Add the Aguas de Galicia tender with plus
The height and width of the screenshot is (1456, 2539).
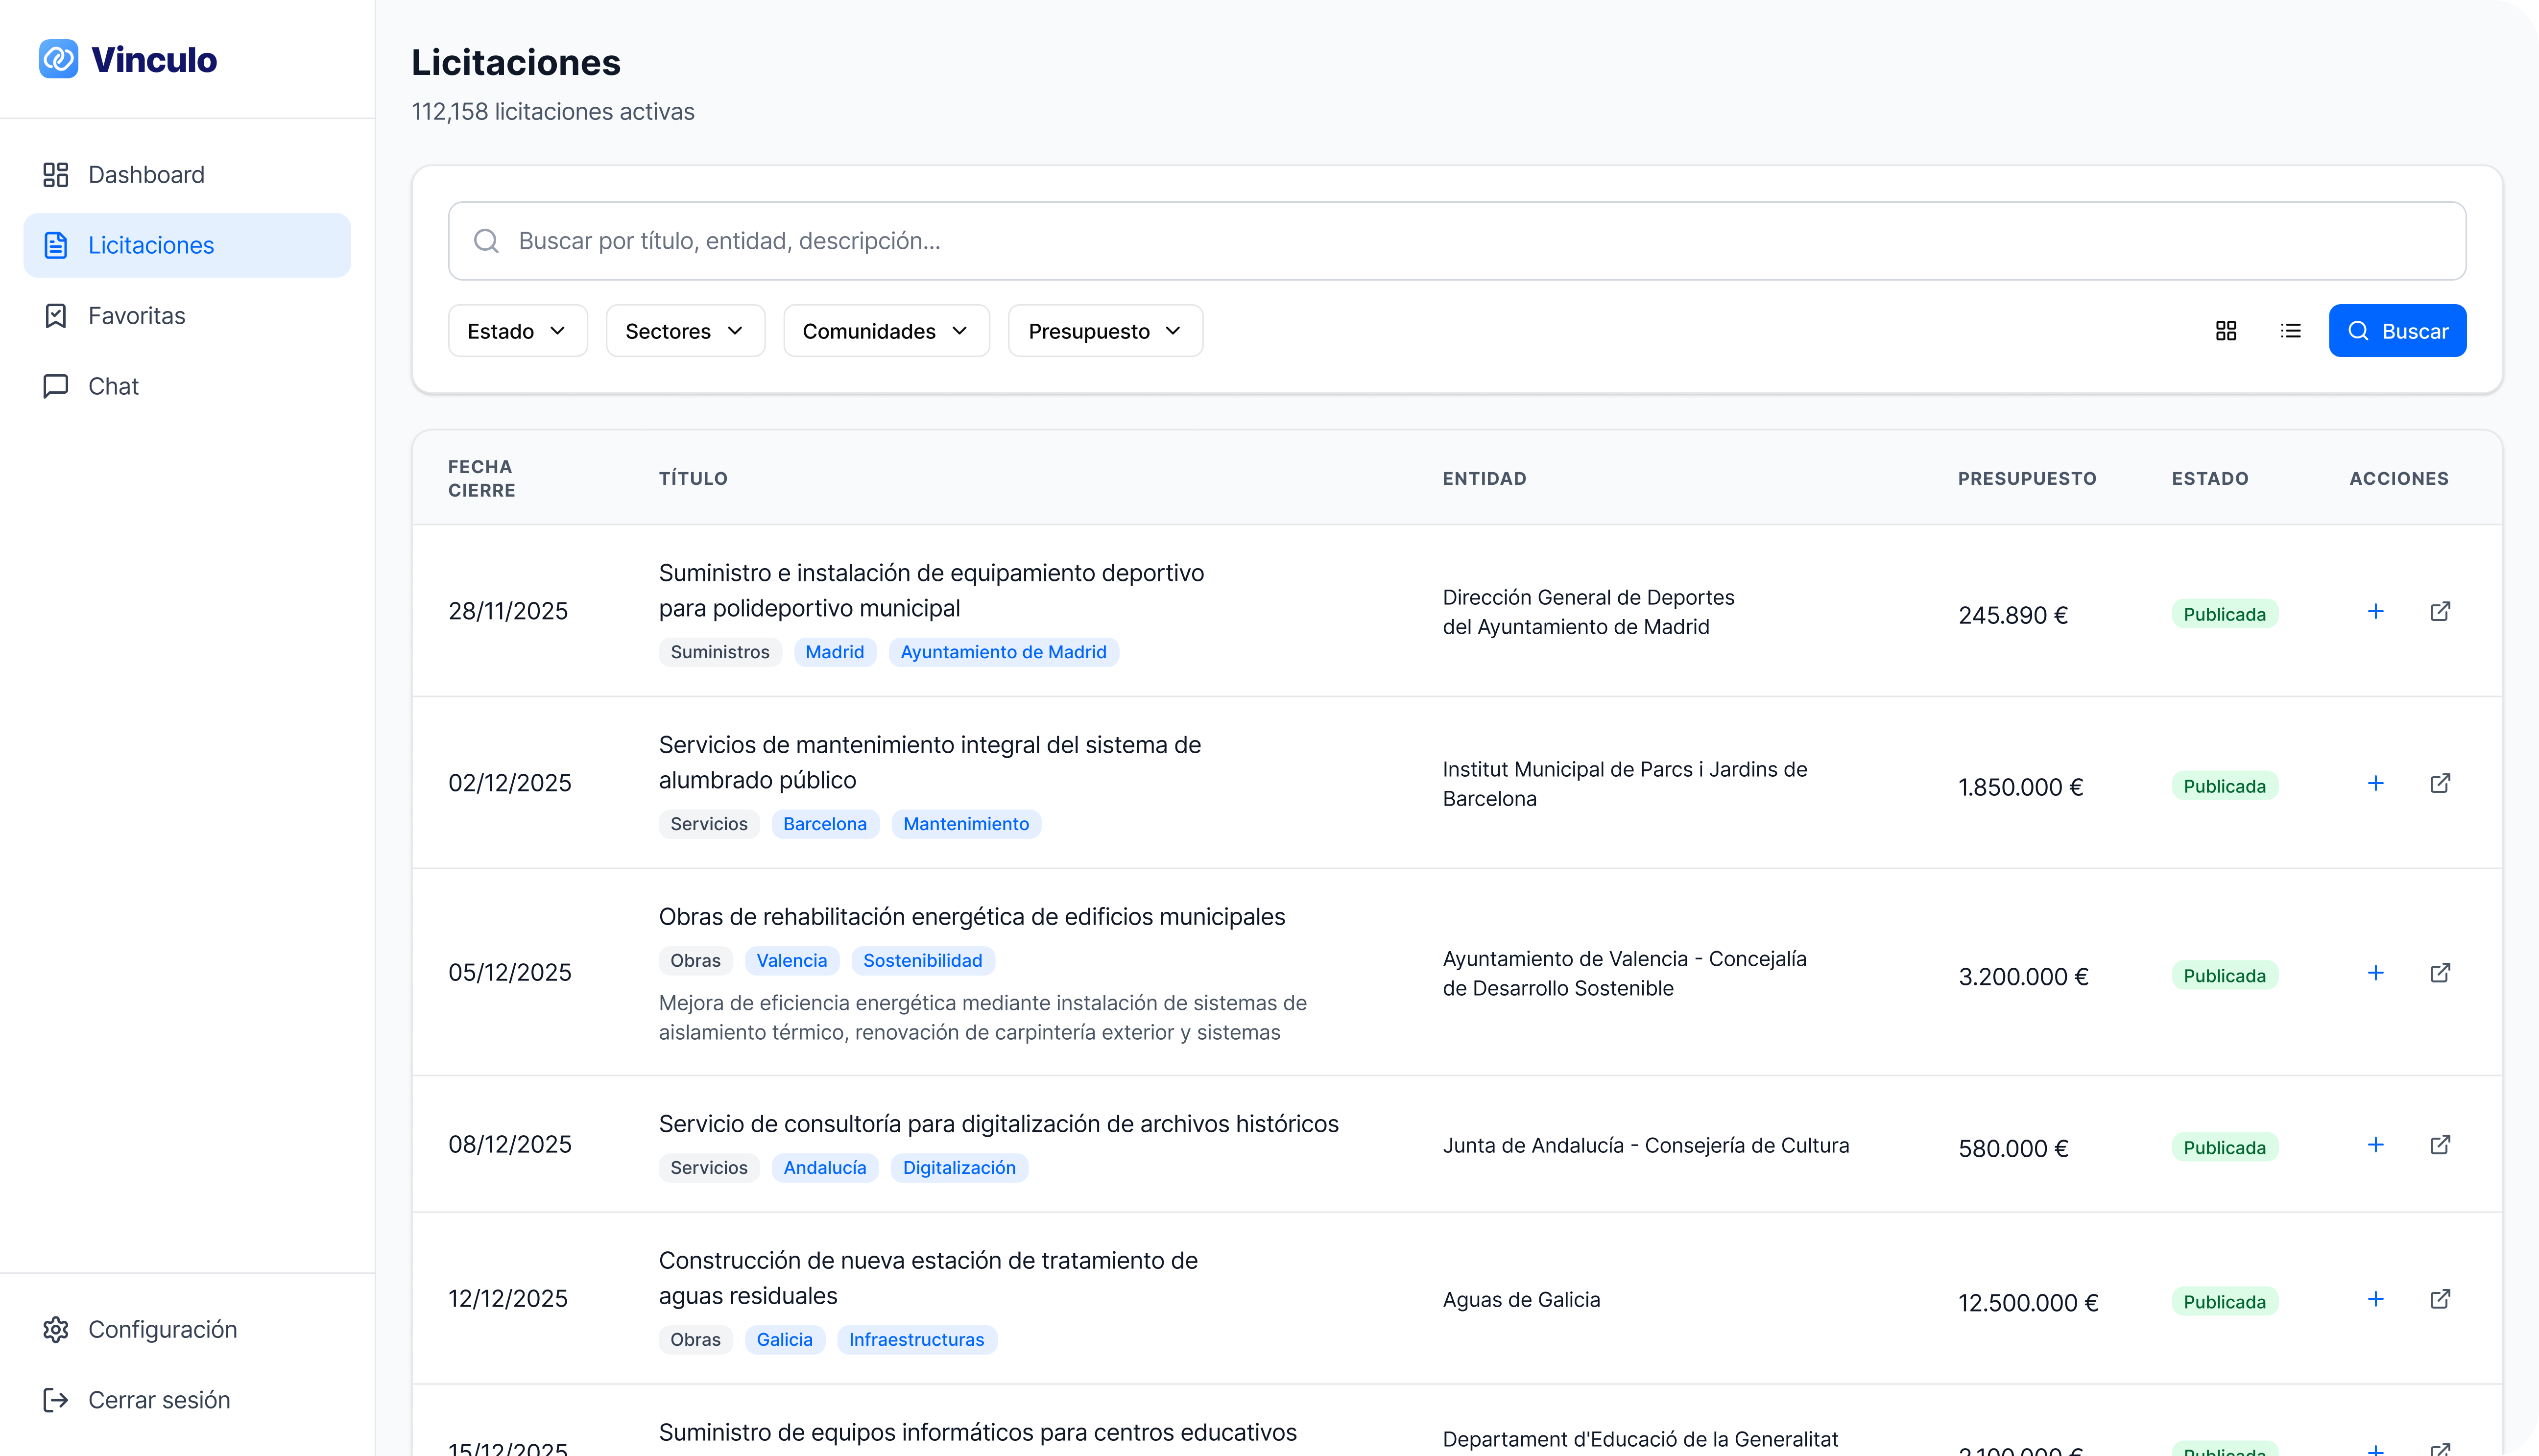pyautogui.click(x=2376, y=1299)
